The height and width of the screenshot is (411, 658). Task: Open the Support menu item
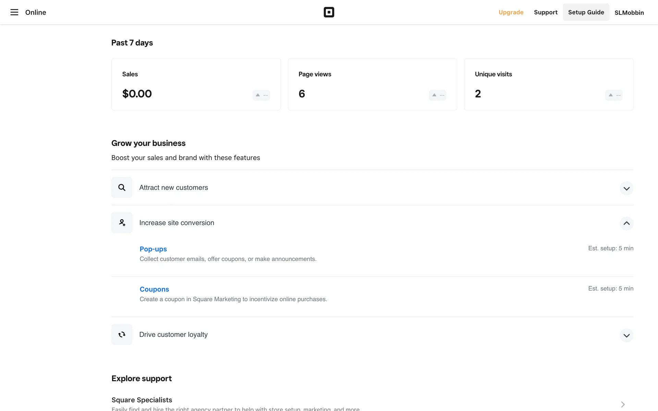[545, 12]
